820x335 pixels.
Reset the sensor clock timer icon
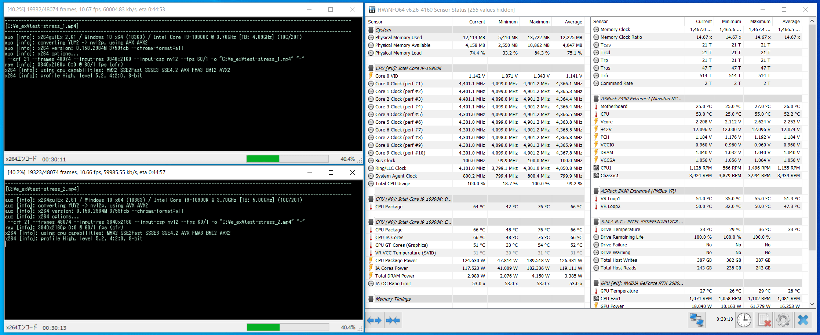pyautogui.click(x=744, y=320)
